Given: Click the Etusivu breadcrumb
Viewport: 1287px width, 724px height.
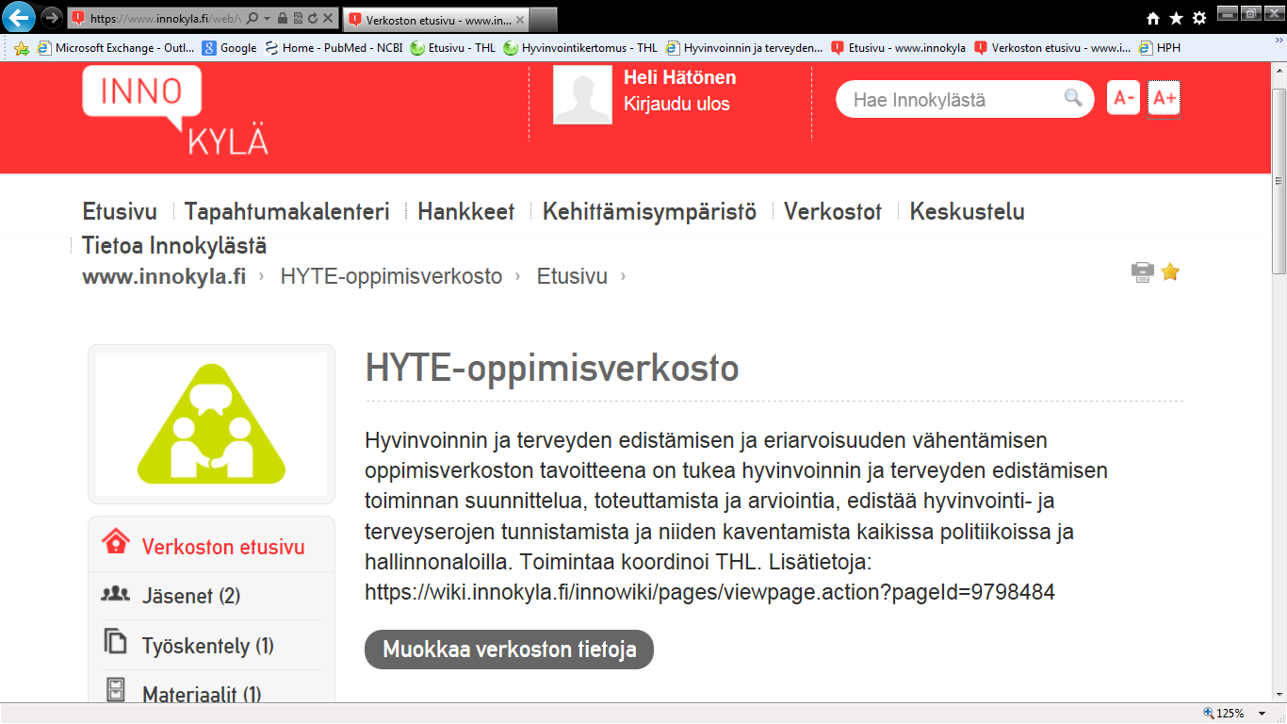Looking at the screenshot, I should tap(572, 276).
